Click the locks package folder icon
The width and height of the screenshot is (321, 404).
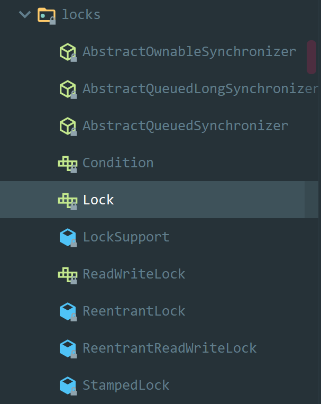tap(47, 15)
